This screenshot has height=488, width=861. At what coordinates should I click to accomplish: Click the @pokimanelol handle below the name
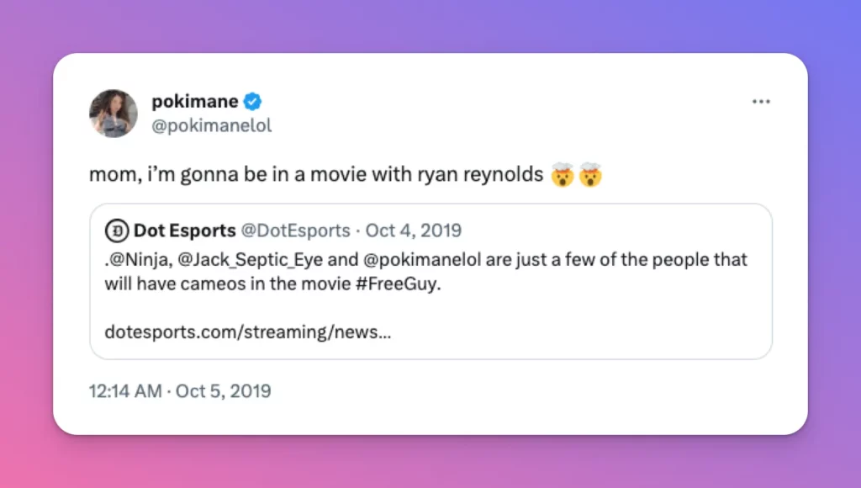coord(211,126)
